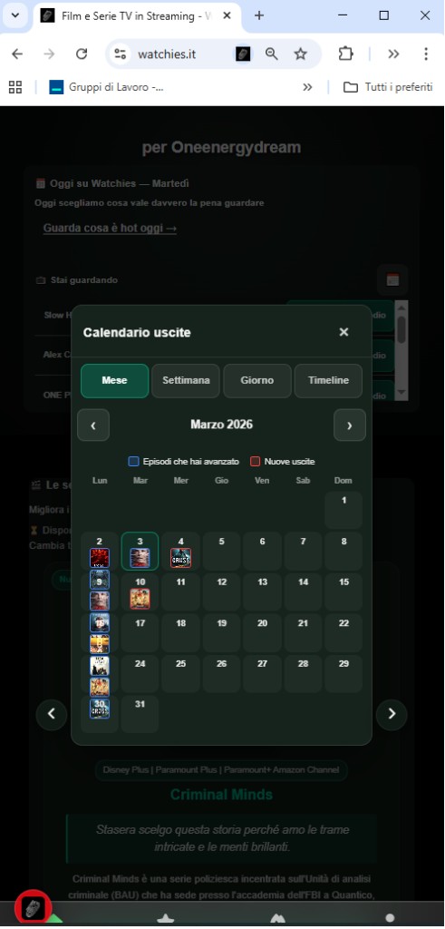Open the Cross poster on day 30
Screen dimensions: 445x929
(100, 709)
